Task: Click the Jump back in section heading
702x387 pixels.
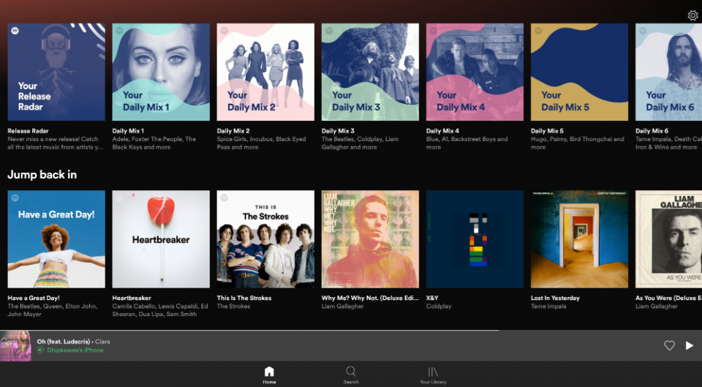Action: 42,175
